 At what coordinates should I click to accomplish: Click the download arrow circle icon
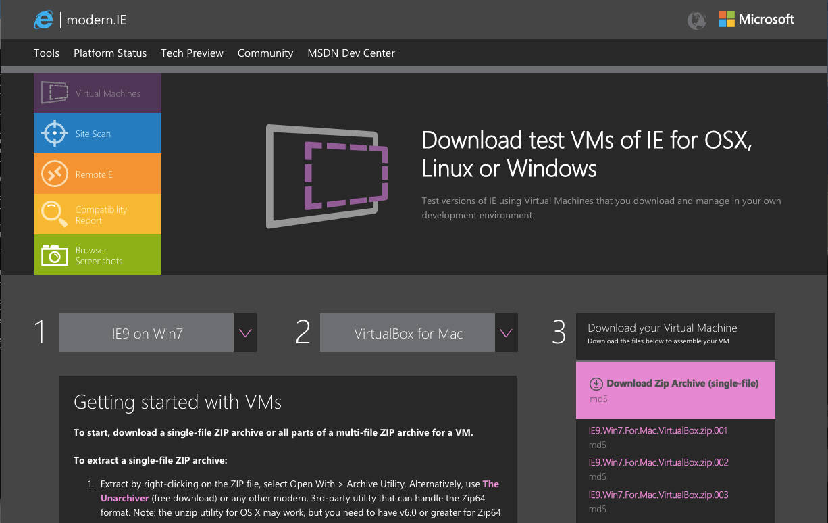596,384
